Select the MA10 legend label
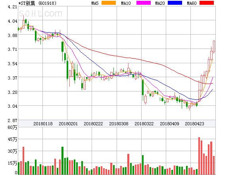 (x=126, y=3)
